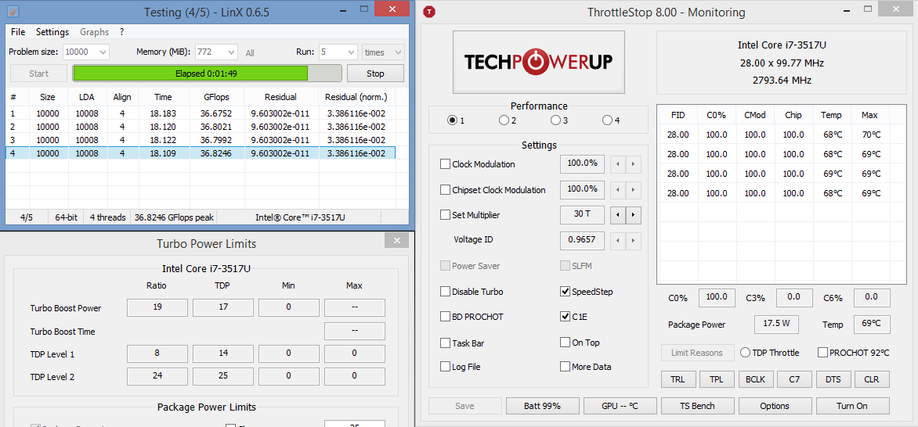
Task: Open the LinX ? help menu
Action: (121, 32)
